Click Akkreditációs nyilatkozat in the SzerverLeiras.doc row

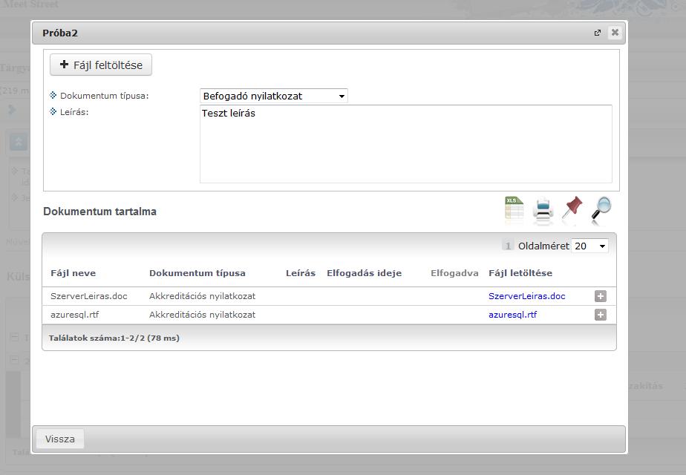click(202, 296)
